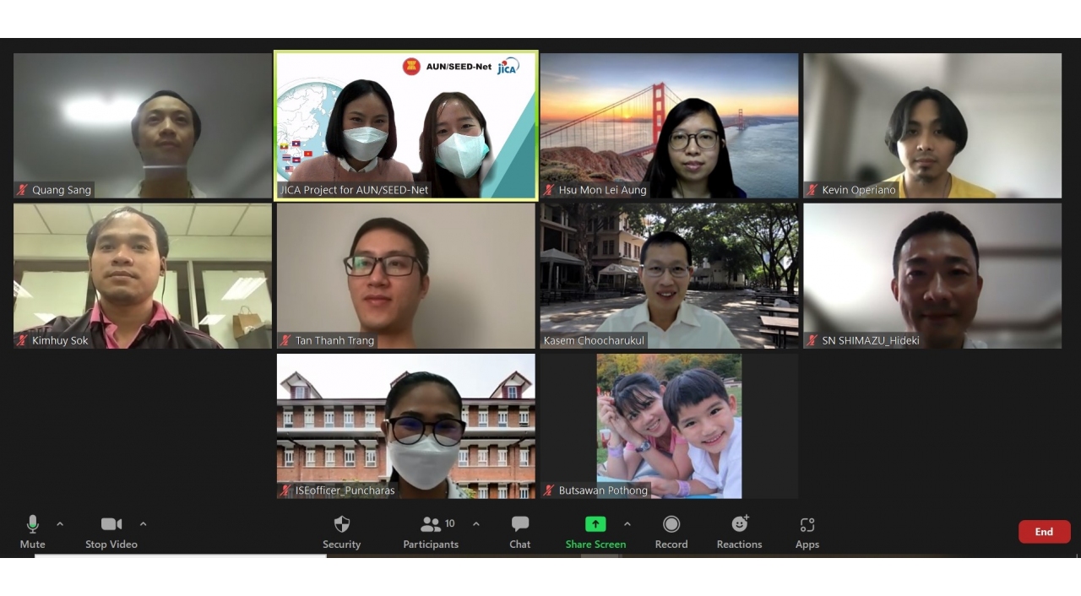The width and height of the screenshot is (1081, 596).
Task: Click the muted mic icon beside ISEofficer_Puncharas
Action: pyautogui.click(x=285, y=490)
